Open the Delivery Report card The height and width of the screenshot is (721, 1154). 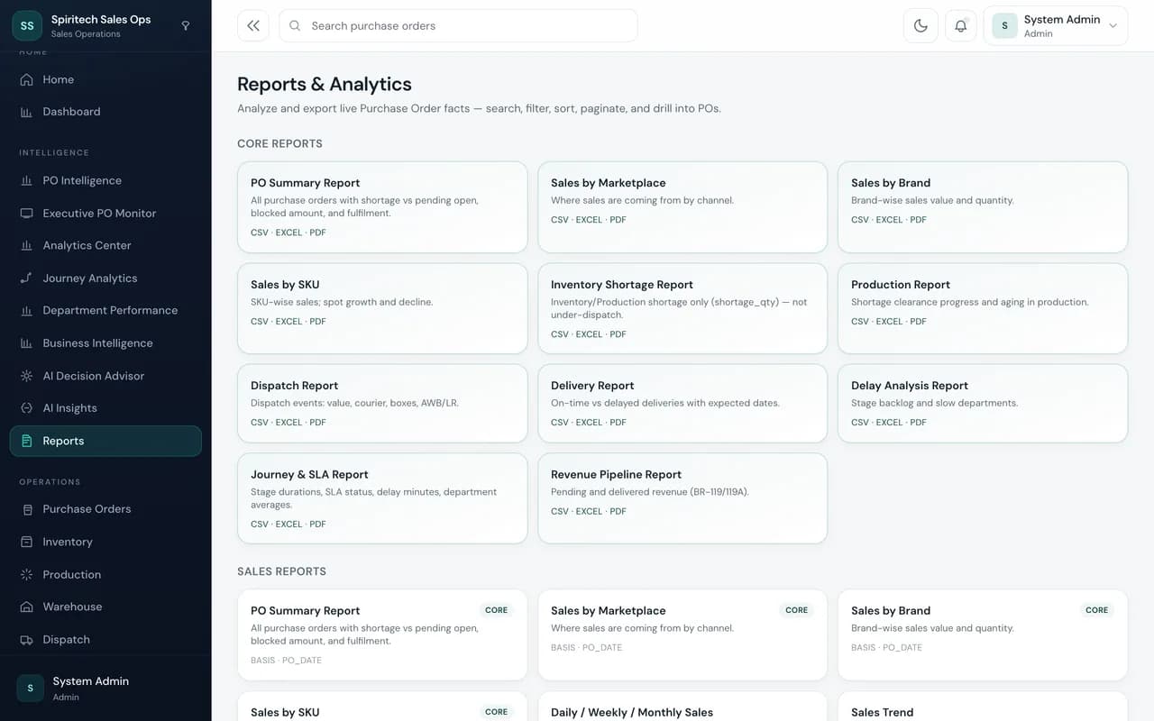click(682, 403)
